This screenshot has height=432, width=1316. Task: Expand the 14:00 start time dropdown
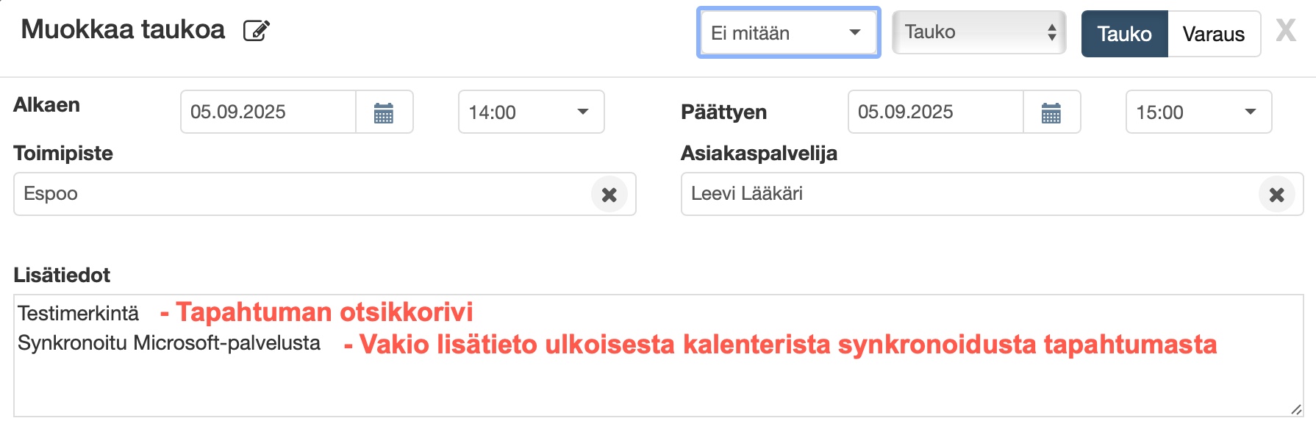click(531, 112)
